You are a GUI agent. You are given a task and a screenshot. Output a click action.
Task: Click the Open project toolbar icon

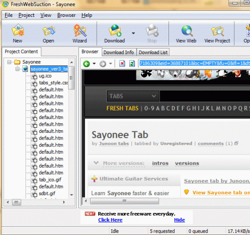[x=49, y=31]
